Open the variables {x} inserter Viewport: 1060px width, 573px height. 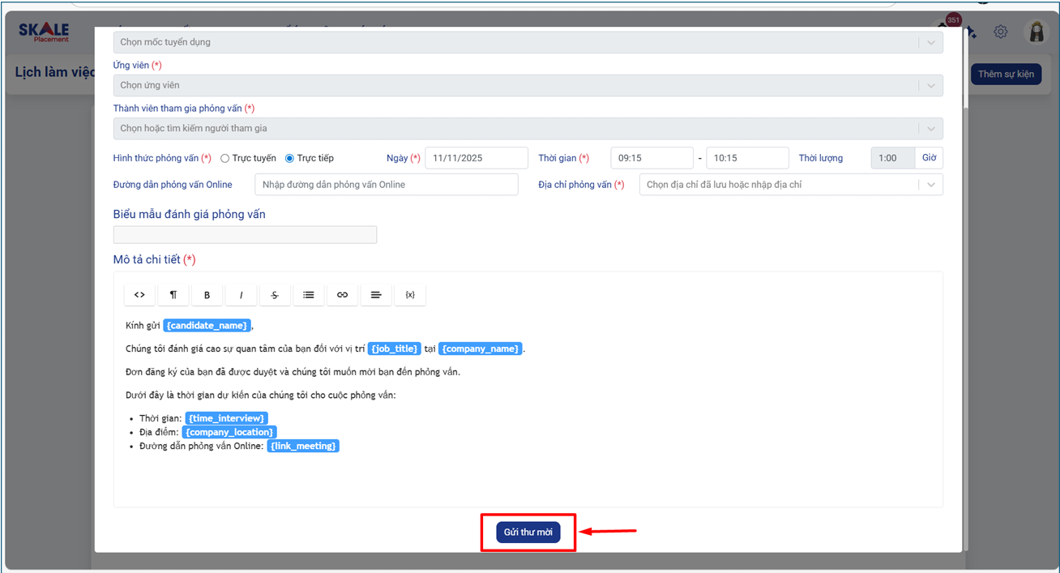click(x=410, y=295)
